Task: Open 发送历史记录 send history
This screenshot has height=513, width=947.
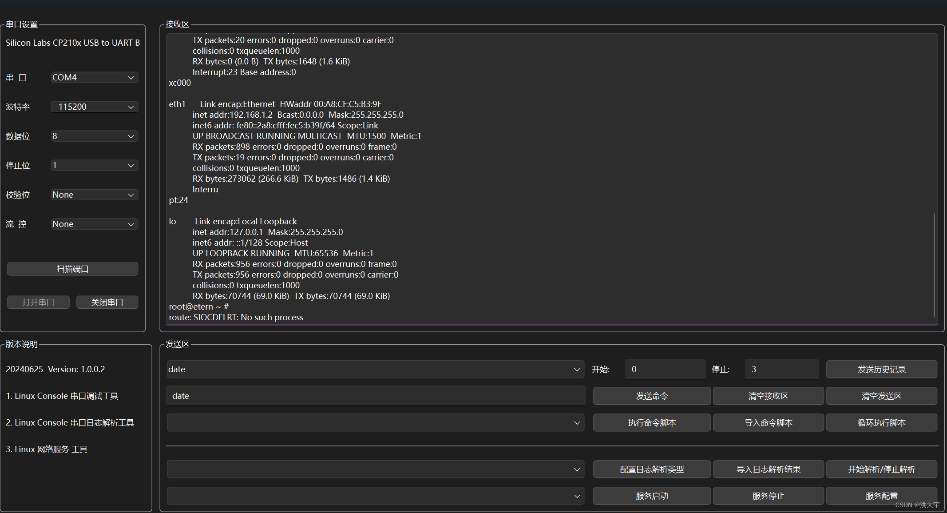Action: pyautogui.click(x=881, y=369)
